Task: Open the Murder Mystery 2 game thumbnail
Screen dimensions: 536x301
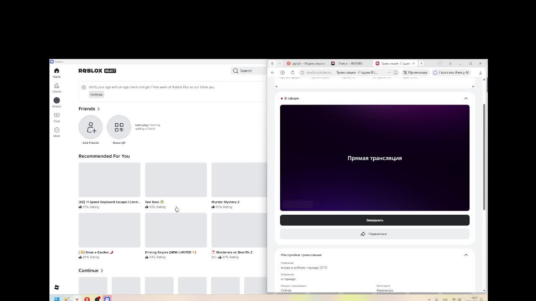Action: point(239,180)
